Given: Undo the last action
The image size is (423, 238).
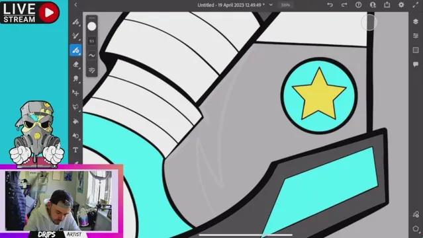Looking at the screenshot, I should tap(330, 5).
